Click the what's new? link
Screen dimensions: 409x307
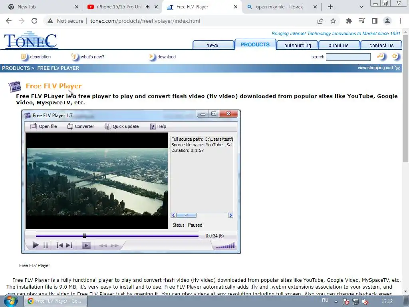point(92,57)
